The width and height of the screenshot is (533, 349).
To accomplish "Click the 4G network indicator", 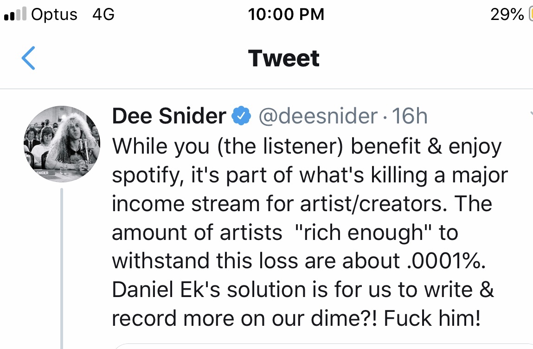I will tap(103, 14).
